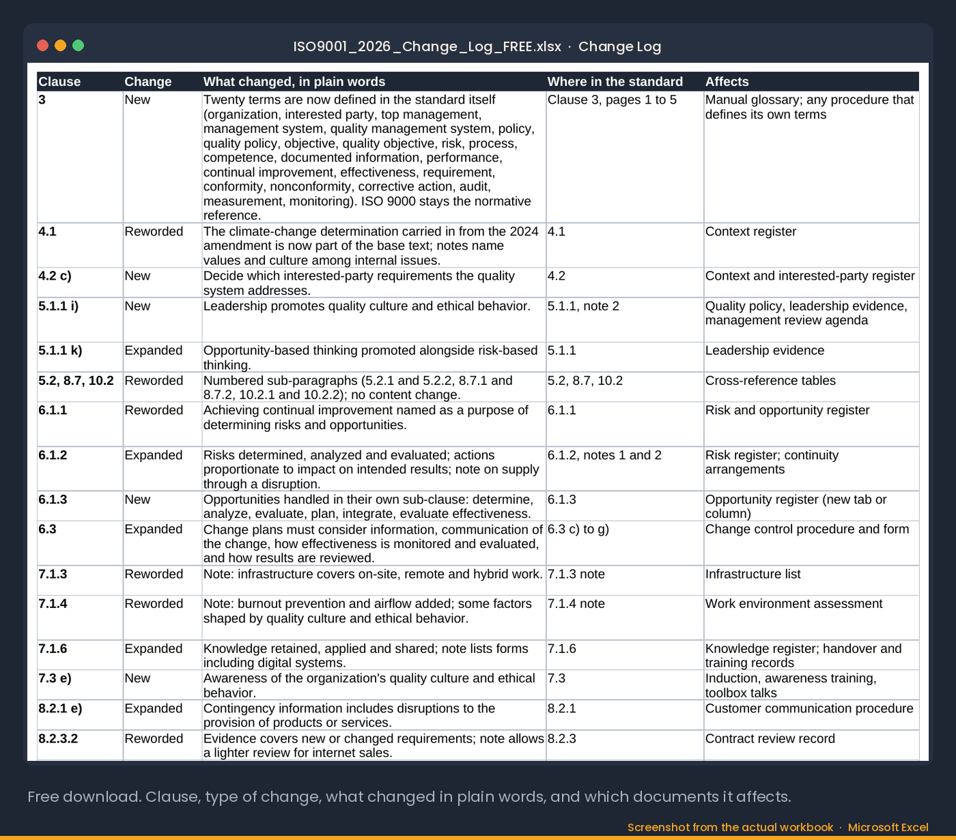Screen dimensions: 956x840
Task: Click 'infrastructure covers on-site, remote' cell
Action: 374,581
